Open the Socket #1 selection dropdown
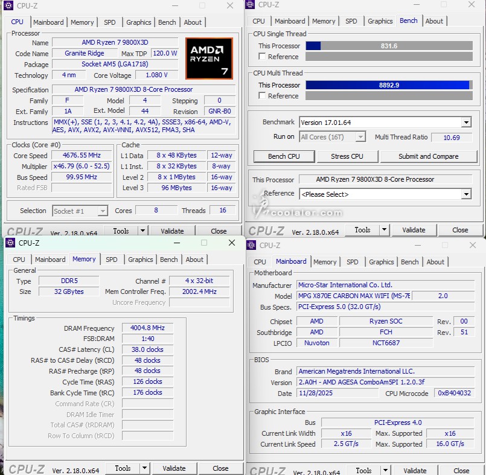The image size is (486, 475). point(103,211)
